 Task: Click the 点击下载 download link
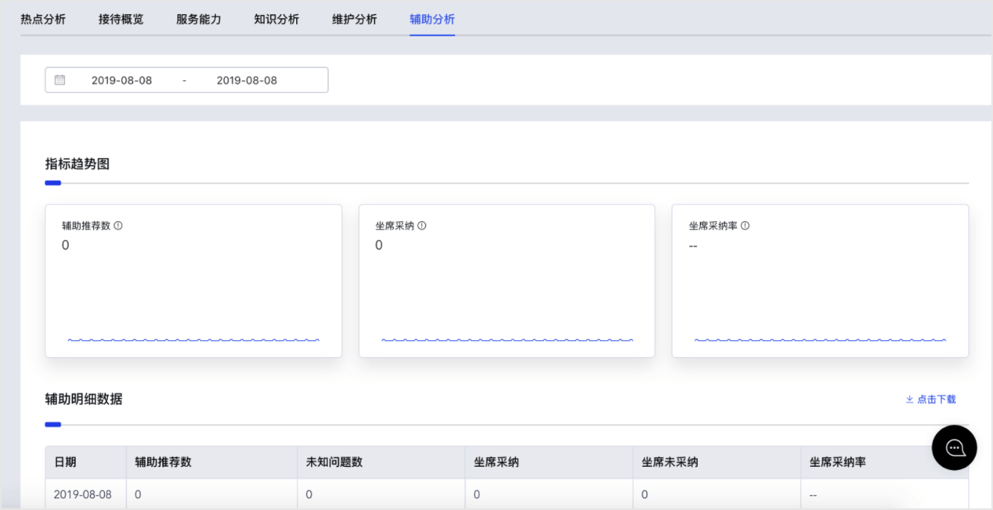point(930,400)
